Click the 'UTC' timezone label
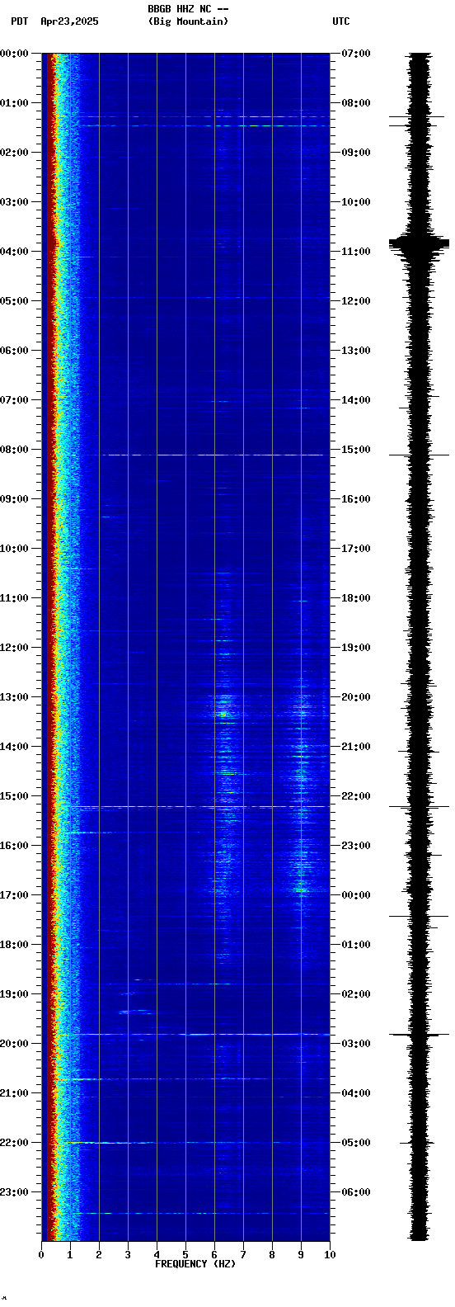The height and width of the screenshot is (1307, 455). pos(341,21)
